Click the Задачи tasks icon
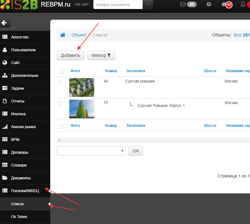250x224 pixels. point(5,88)
